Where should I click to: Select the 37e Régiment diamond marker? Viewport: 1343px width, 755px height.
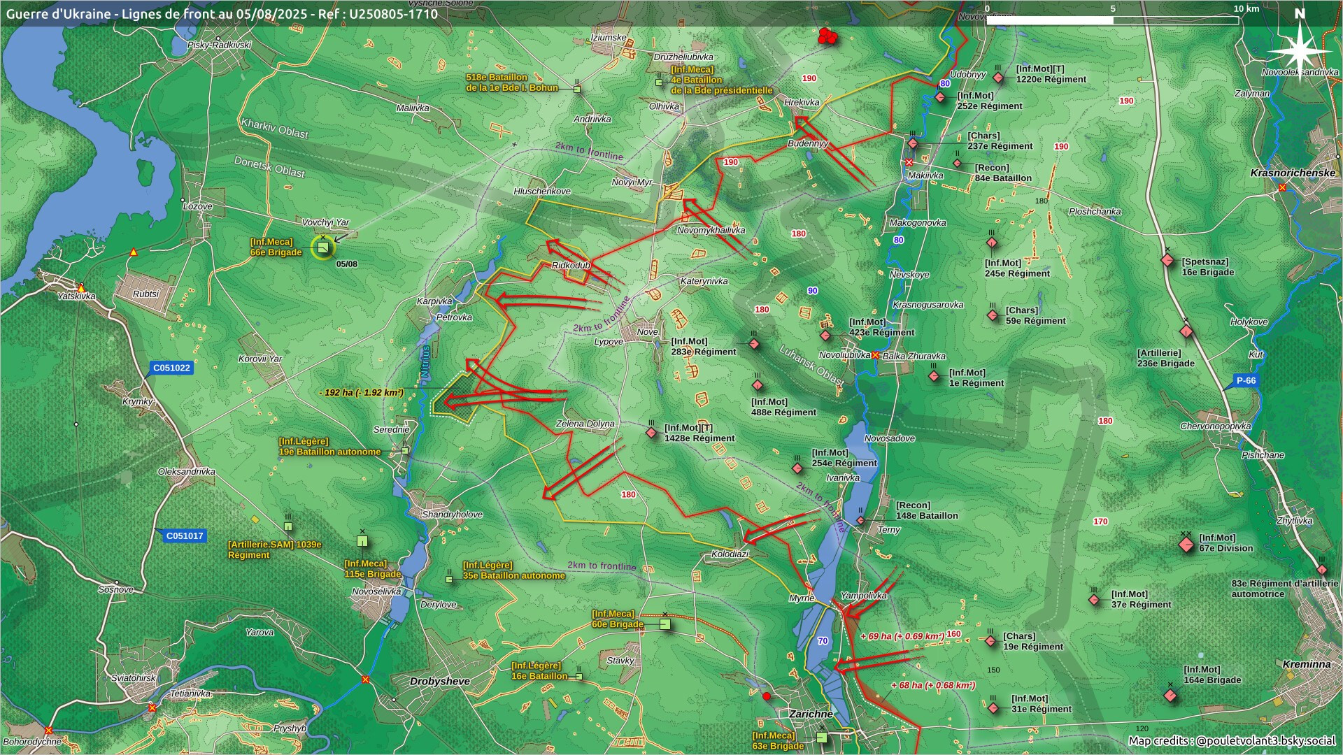pos(1095,600)
